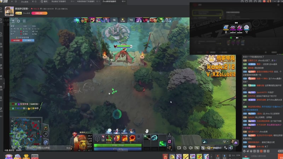Click the ultimate ability icon (fire ring)
The width and height of the screenshot is (283, 159).
(x=132, y=138)
